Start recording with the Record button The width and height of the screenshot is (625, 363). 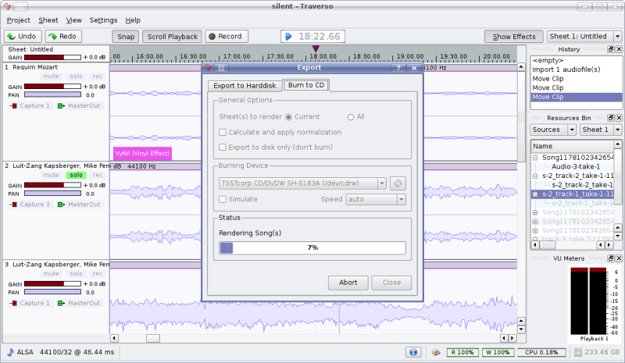[227, 36]
